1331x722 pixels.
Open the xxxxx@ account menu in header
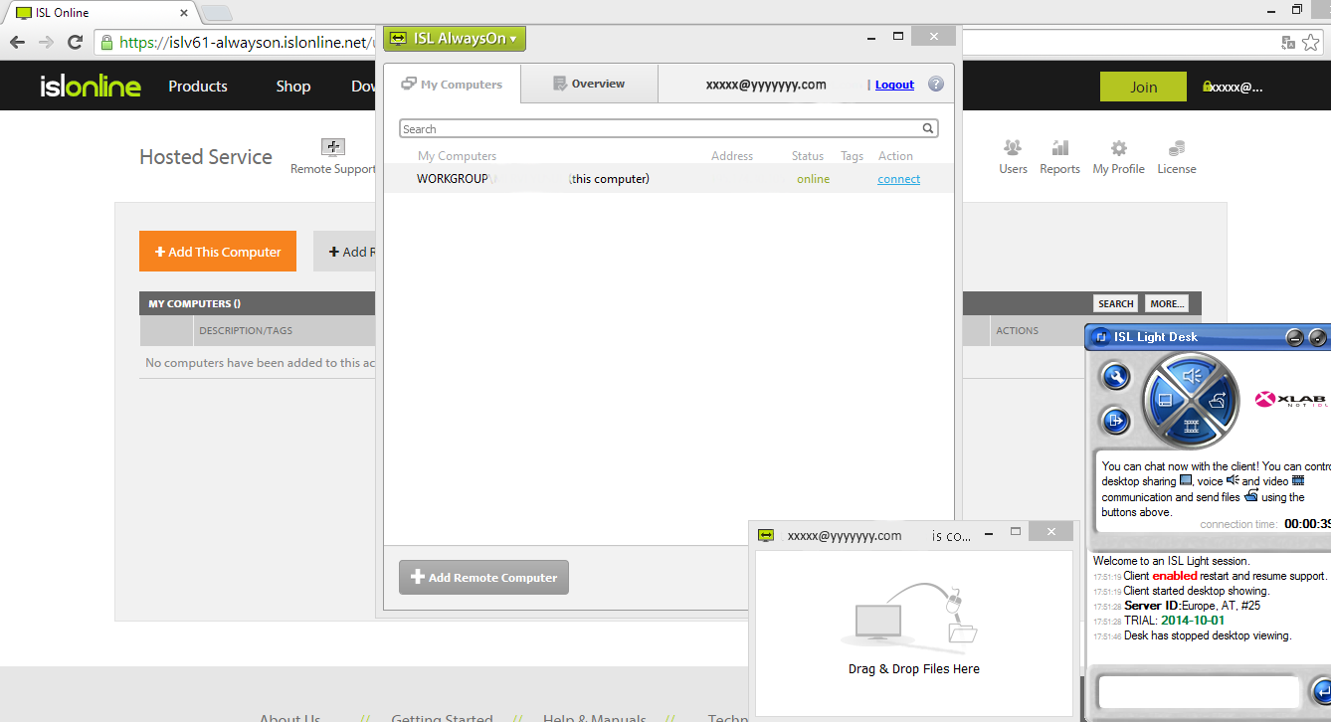pos(1233,87)
